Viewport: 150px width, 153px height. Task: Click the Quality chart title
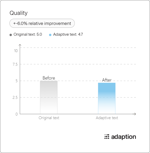[18, 13]
